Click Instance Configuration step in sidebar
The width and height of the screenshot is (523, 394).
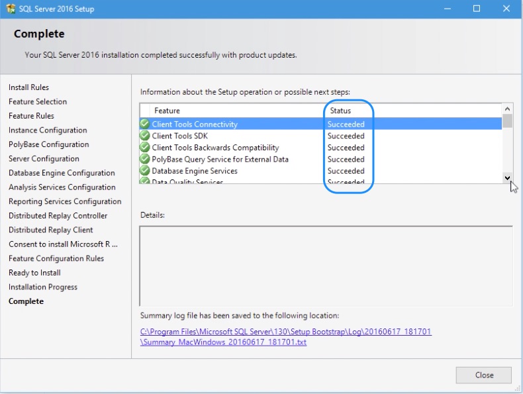click(48, 130)
